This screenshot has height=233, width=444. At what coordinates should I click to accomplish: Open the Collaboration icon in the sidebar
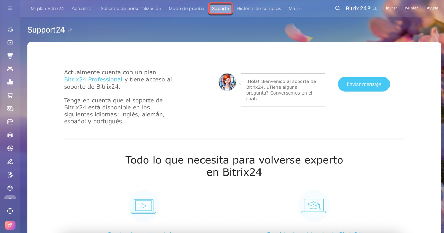click(10, 29)
